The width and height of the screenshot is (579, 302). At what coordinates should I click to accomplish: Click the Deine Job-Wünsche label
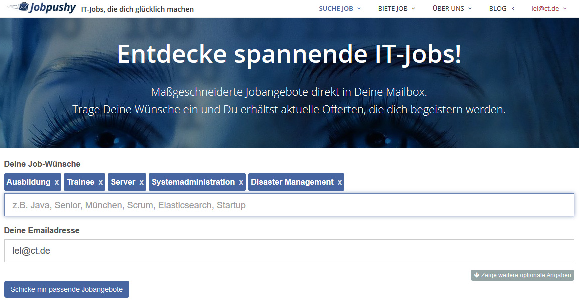point(42,164)
